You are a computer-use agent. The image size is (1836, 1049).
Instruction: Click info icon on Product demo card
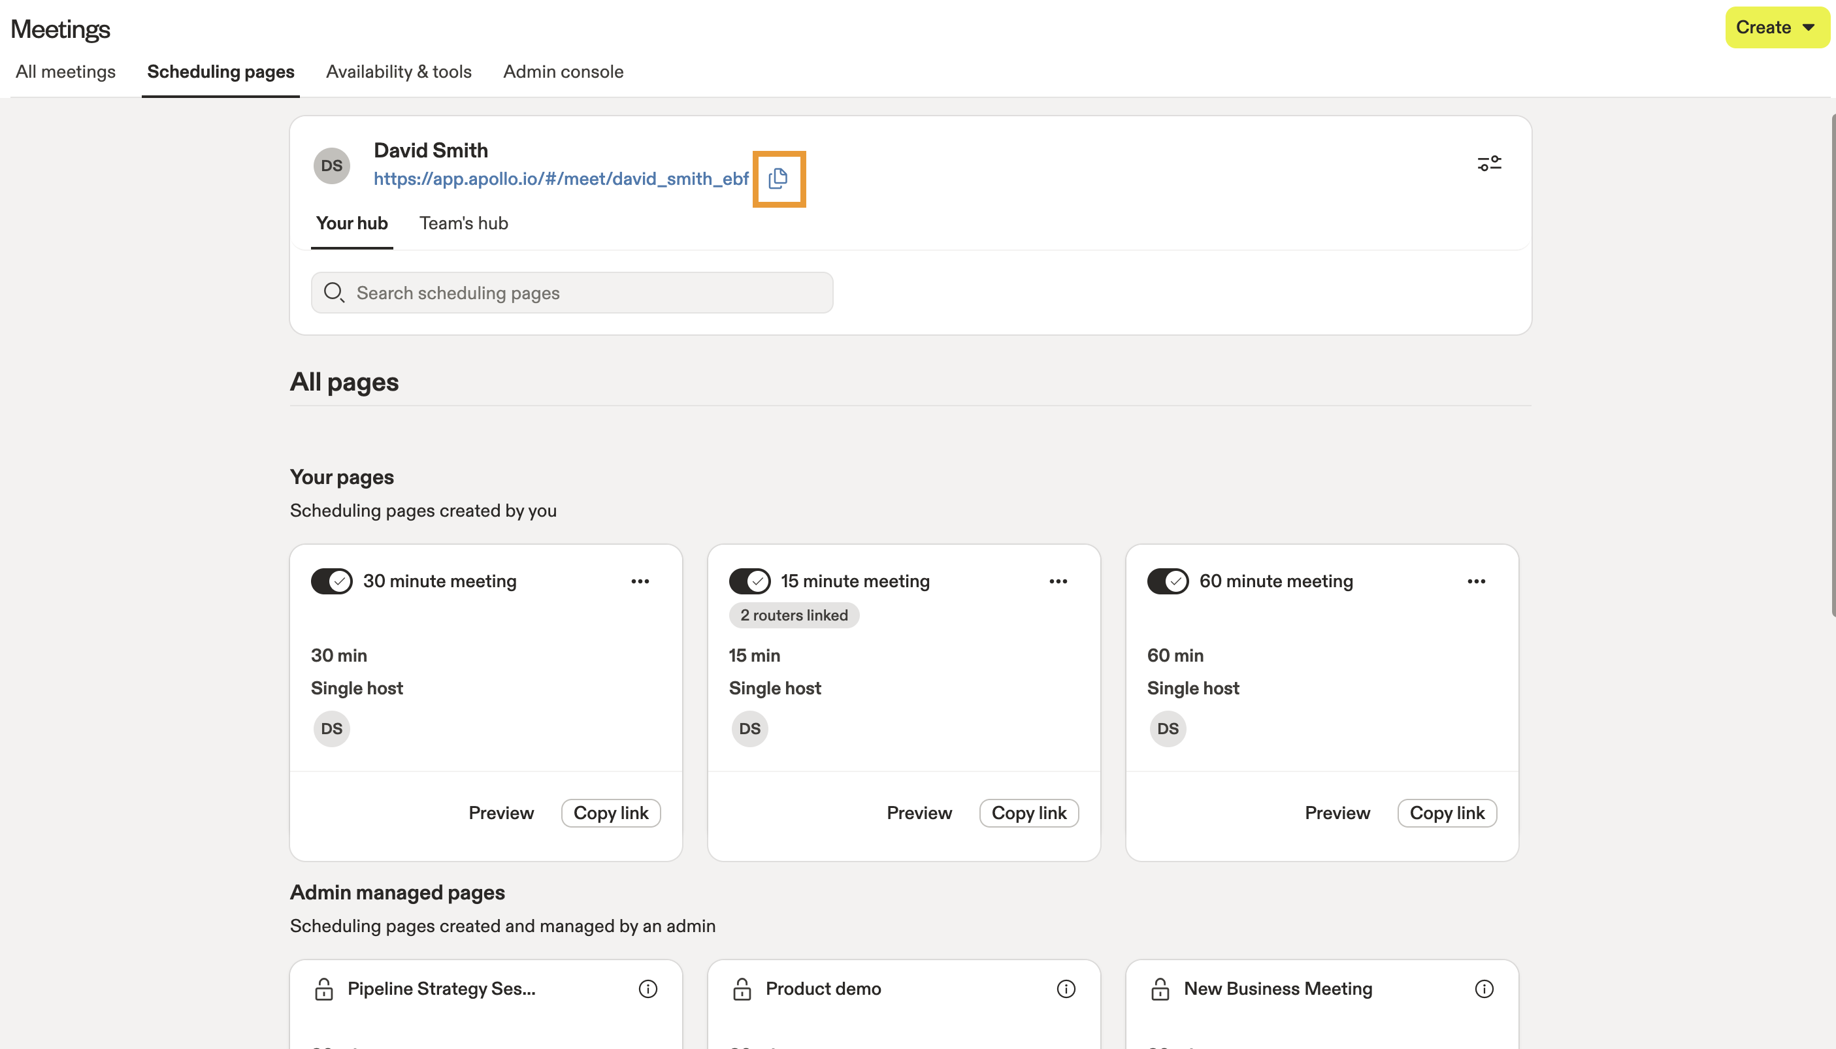[x=1066, y=988]
